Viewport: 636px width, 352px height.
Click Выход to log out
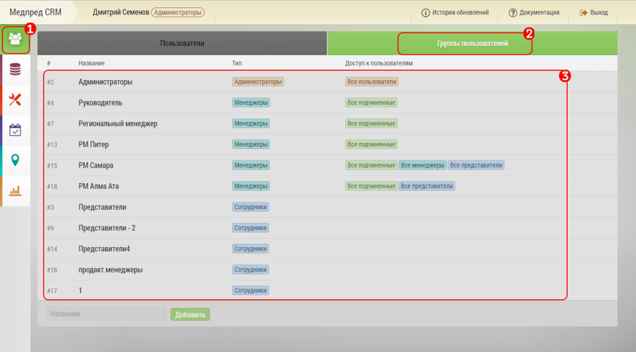[594, 12]
